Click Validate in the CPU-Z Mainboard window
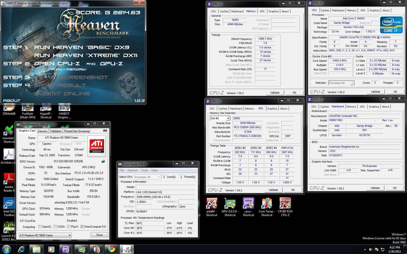Screen dimensions: 407x254 pos(375,188)
